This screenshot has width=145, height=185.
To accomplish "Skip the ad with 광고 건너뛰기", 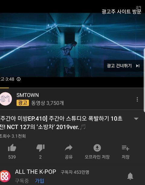I will click(124, 66).
